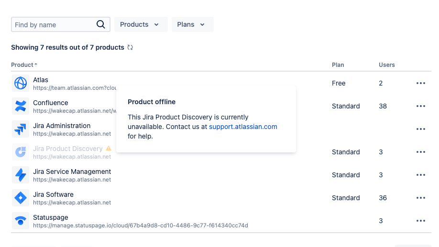
Task: Click the greyed Jira Product Discovery name
Action: [x=68, y=149]
